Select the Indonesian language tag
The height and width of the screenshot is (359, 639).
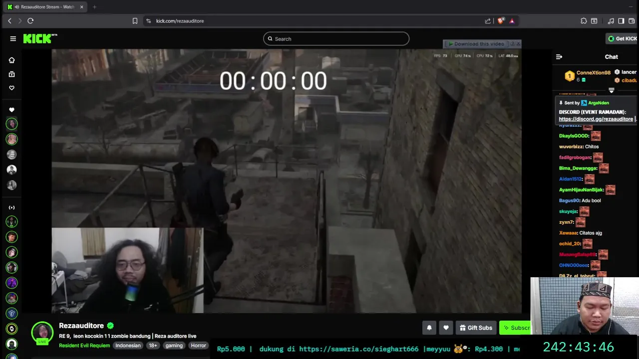coord(128,346)
